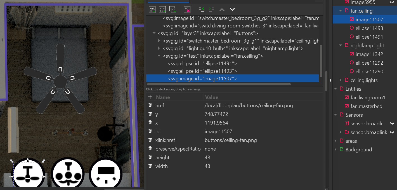Add a new attribute with the plus icon
Viewport: 397px width, 190px height.
pyautogui.click(x=150, y=97)
